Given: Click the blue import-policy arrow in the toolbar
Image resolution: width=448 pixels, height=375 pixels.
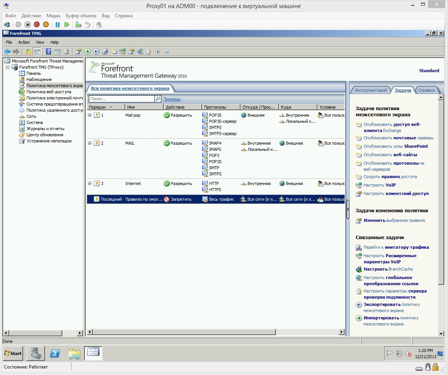Looking at the screenshot, I should (x=96, y=51).
